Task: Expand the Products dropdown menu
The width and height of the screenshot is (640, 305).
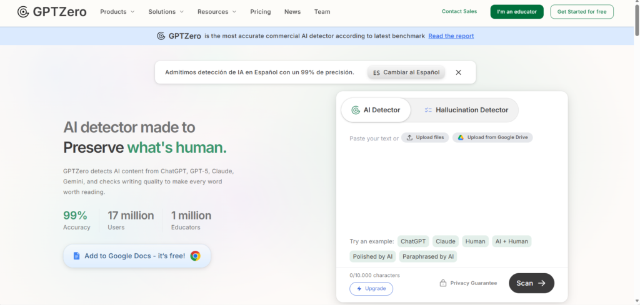Action: point(117,12)
